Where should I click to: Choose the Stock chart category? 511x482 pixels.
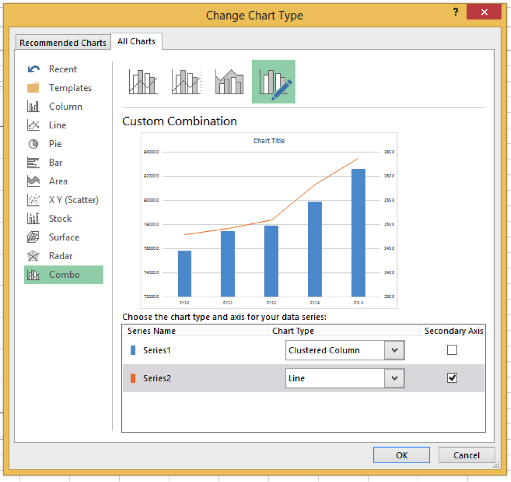60,219
